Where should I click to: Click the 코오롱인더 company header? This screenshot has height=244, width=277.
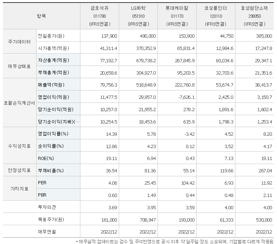point(216,16)
